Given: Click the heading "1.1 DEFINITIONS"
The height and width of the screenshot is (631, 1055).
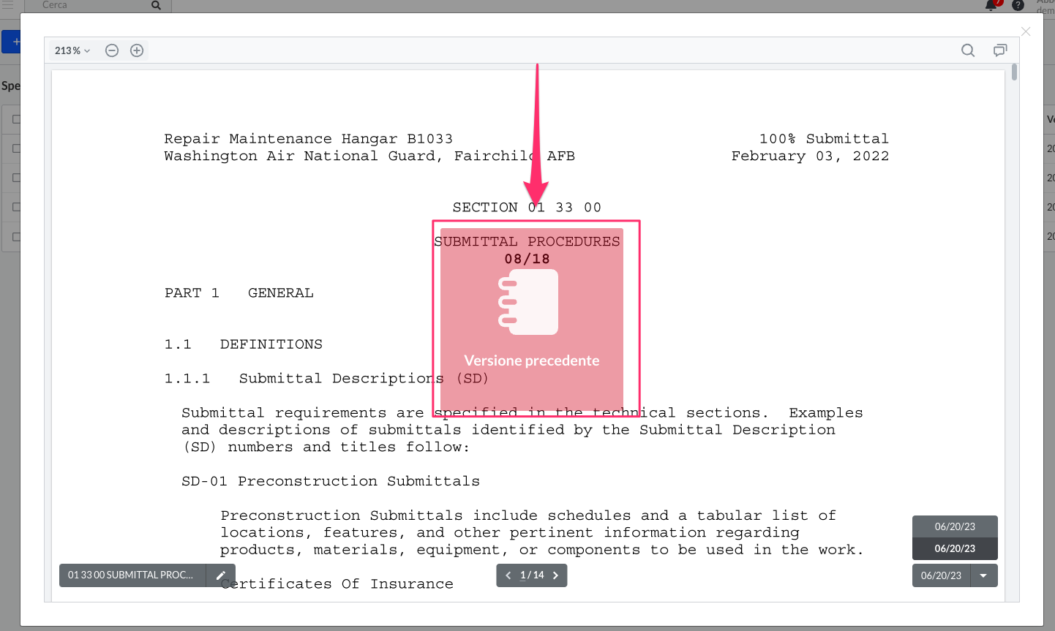Looking at the screenshot, I should pos(243,344).
